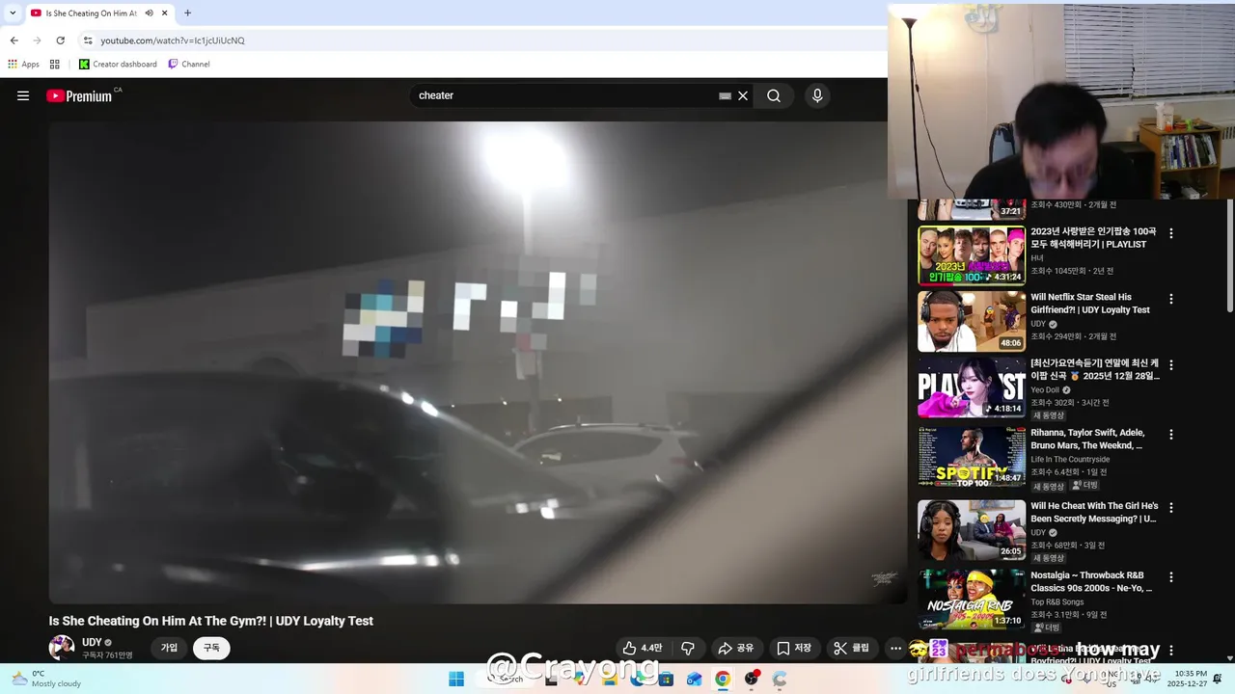Open site information icon in address bar
The height and width of the screenshot is (694, 1235).
[88, 40]
